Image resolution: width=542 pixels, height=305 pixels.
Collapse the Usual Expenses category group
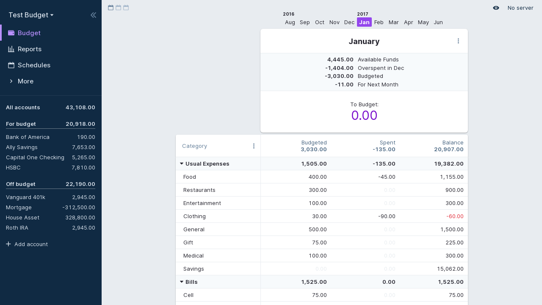point(182,164)
